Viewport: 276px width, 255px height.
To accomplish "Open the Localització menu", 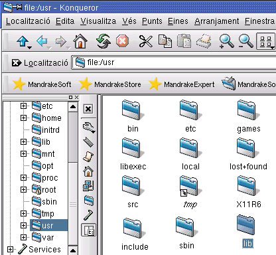I will tap(28, 21).
